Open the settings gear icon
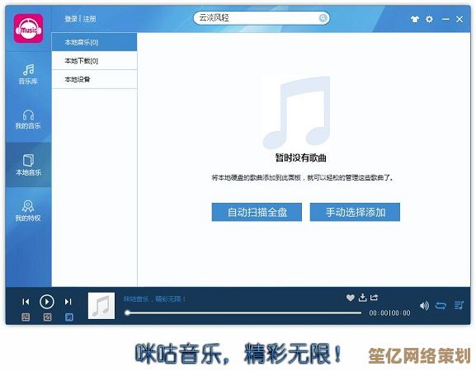The height and width of the screenshot is (371, 476). click(429, 19)
